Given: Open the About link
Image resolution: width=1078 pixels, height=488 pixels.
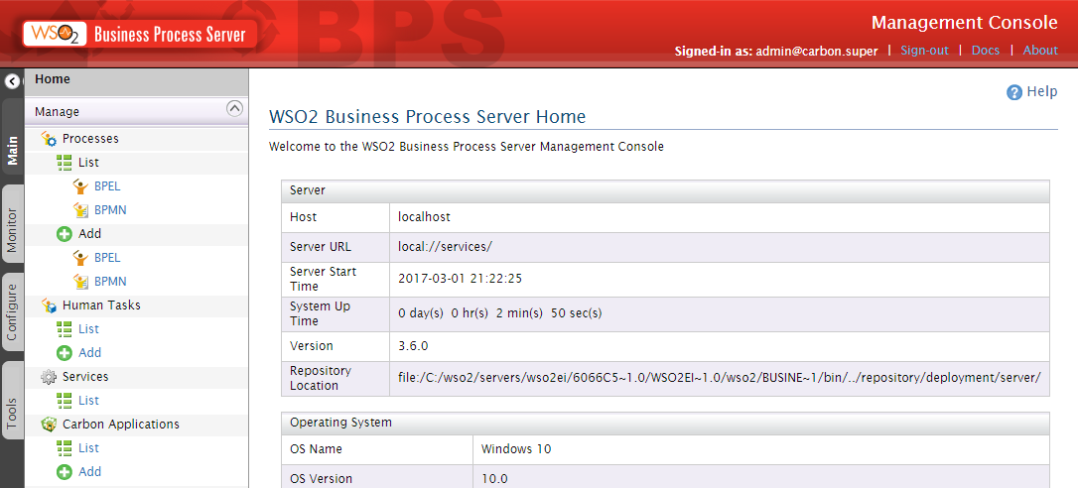Looking at the screenshot, I should tap(1040, 51).
